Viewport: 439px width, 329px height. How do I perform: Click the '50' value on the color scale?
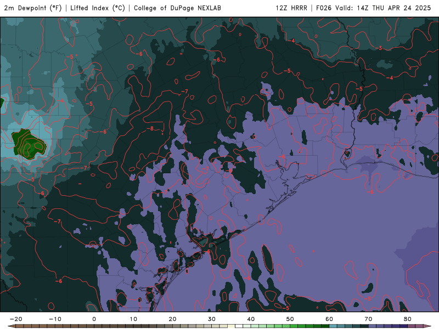point(290,319)
